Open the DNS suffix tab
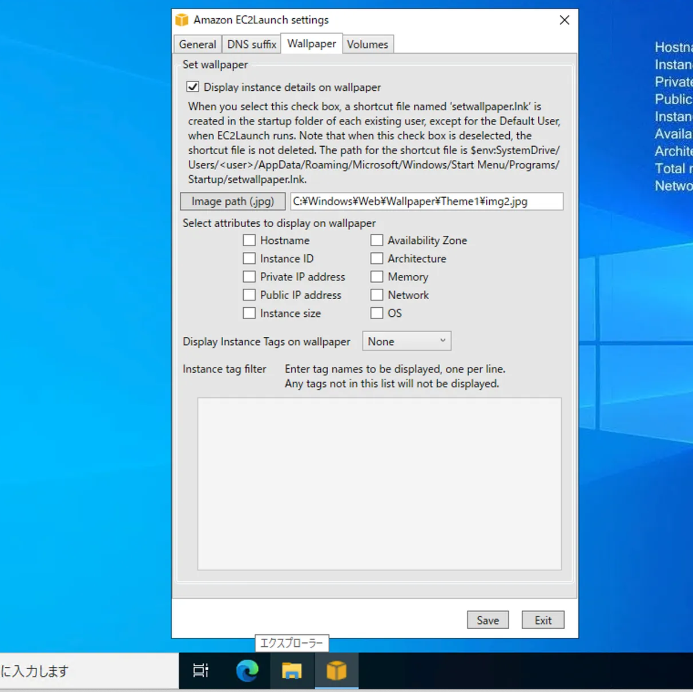 251,44
